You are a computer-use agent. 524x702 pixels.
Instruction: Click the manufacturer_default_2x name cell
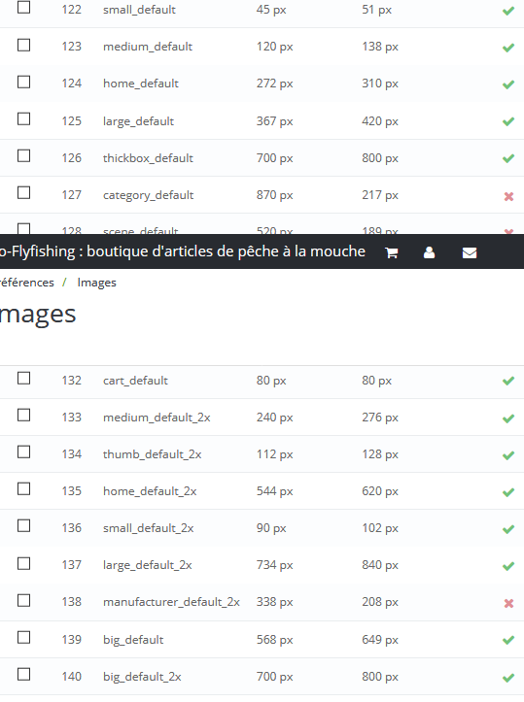click(x=171, y=602)
